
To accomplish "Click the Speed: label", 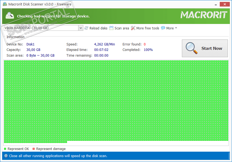I will pos(72,44).
